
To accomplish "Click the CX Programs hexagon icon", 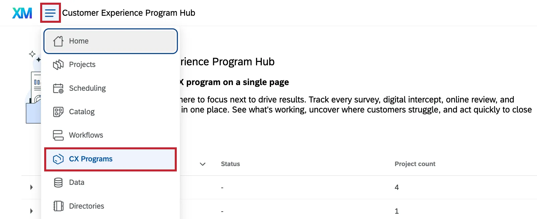I will [x=59, y=159].
